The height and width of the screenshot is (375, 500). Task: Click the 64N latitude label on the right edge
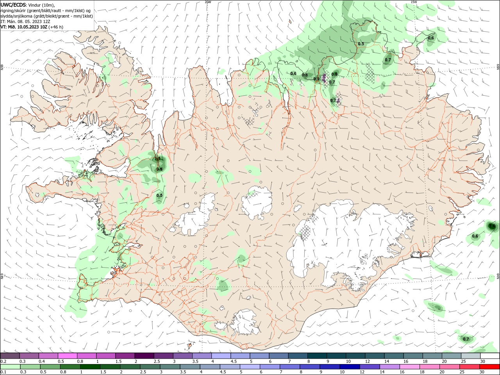tap(498, 276)
